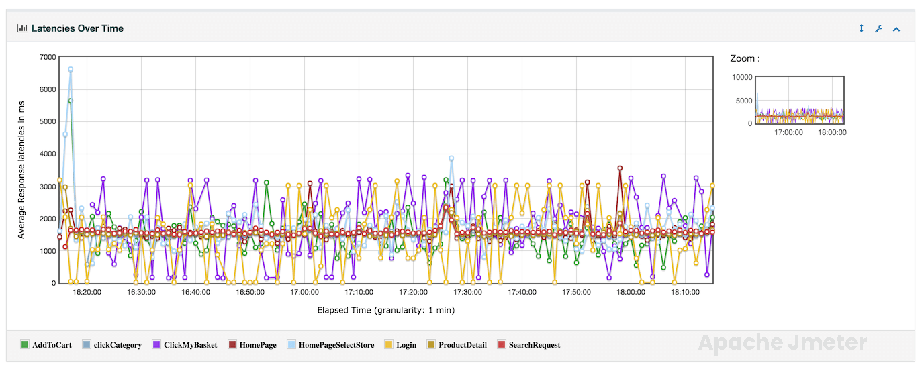This screenshot has height=367, width=922.
Task: Click the vertical resize arrows icon
Action: click(862, 29)
